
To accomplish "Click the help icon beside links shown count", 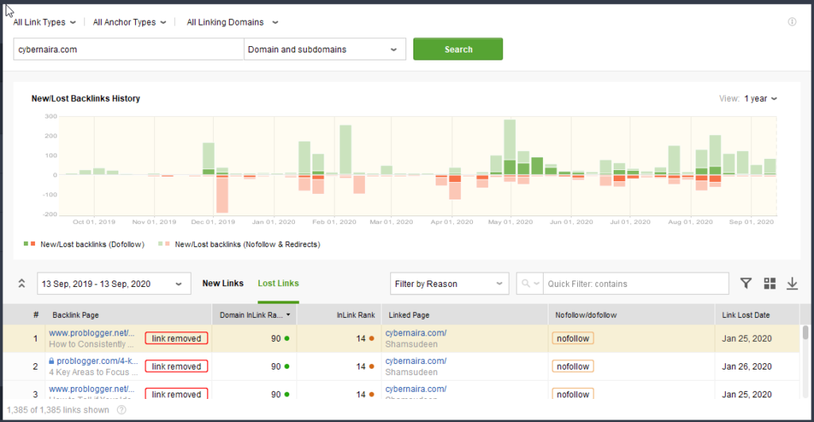I will 122,410.
